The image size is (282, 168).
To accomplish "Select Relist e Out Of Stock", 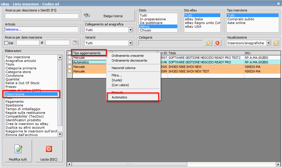I will tap(31, 83).
